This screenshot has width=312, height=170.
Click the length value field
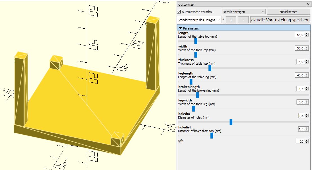[x=300, y=35]
